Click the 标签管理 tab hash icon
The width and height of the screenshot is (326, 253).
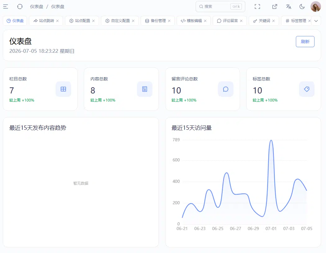tap(288, 21)
